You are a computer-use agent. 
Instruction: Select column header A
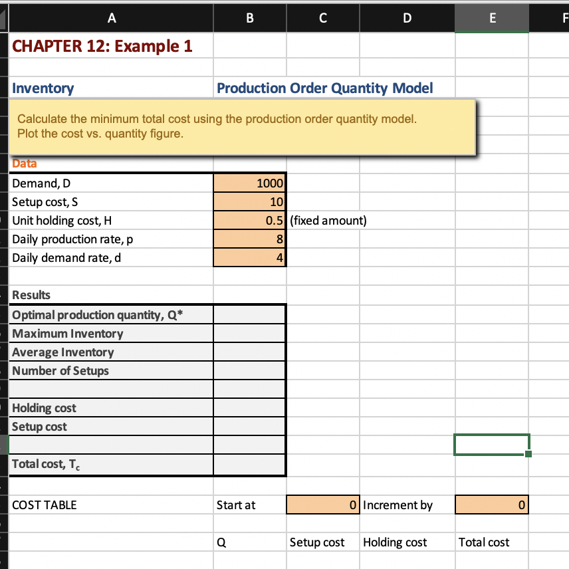111,18
